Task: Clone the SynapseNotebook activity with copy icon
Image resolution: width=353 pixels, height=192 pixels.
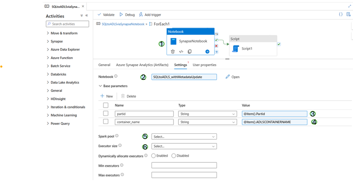Action: coord(189,52)
